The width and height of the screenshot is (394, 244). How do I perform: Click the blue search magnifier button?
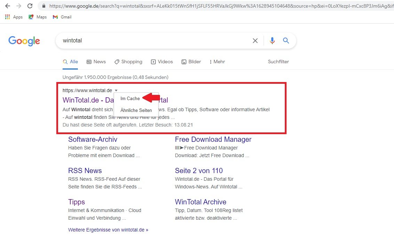click(x=286, y=41)
